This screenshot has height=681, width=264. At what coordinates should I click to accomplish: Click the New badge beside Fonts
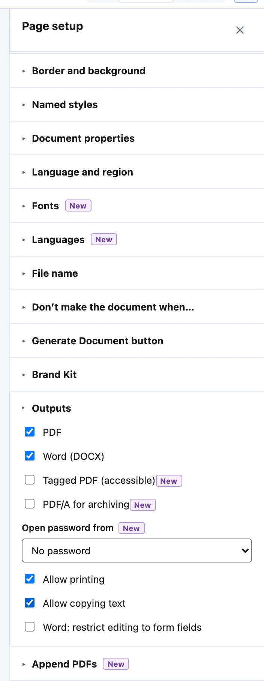(78, 205)
